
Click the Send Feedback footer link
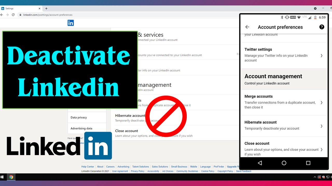244,171
